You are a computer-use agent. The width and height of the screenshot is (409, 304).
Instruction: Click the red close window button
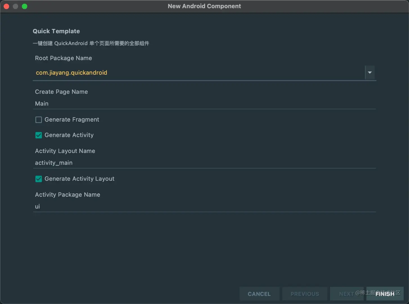pyautogui.click(x=6, y=6)
